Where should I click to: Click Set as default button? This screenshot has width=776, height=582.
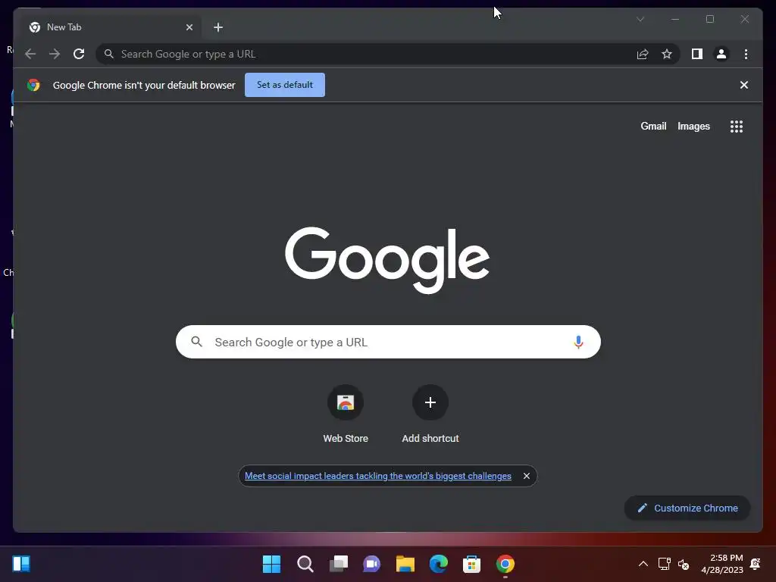pos(285,85)
